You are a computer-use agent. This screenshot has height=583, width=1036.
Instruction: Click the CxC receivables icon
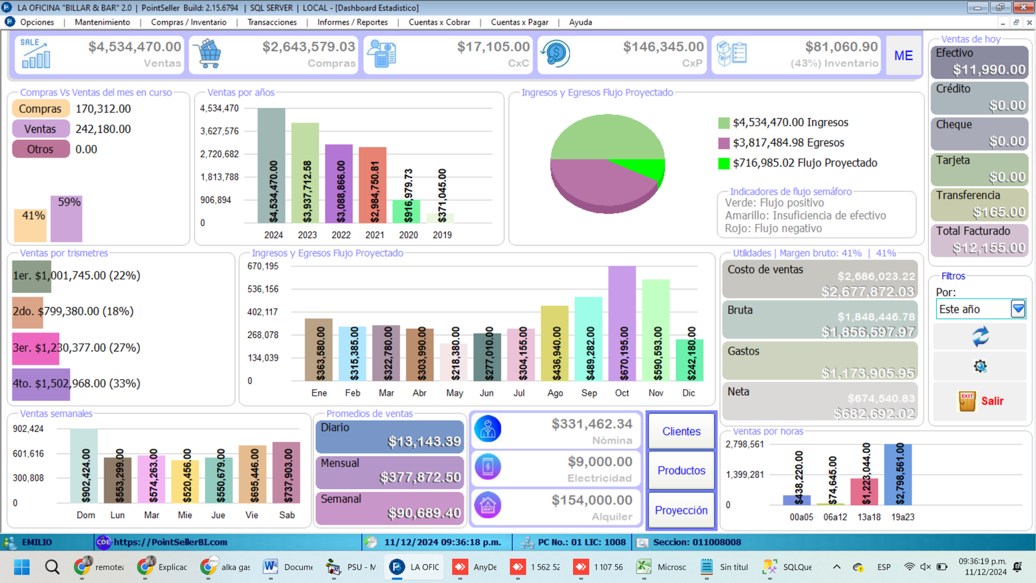coord(382,54)
